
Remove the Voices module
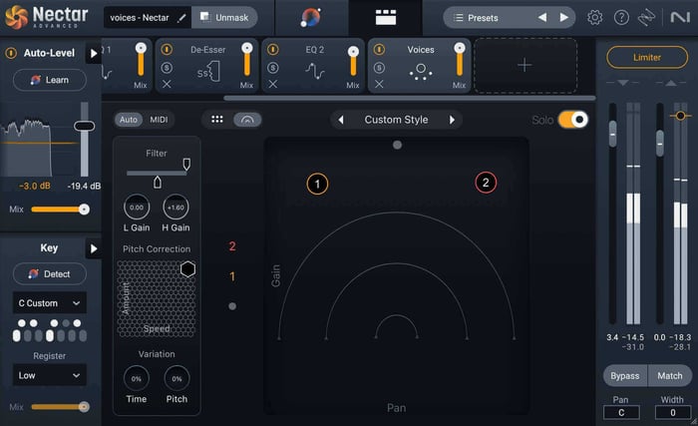379,84
